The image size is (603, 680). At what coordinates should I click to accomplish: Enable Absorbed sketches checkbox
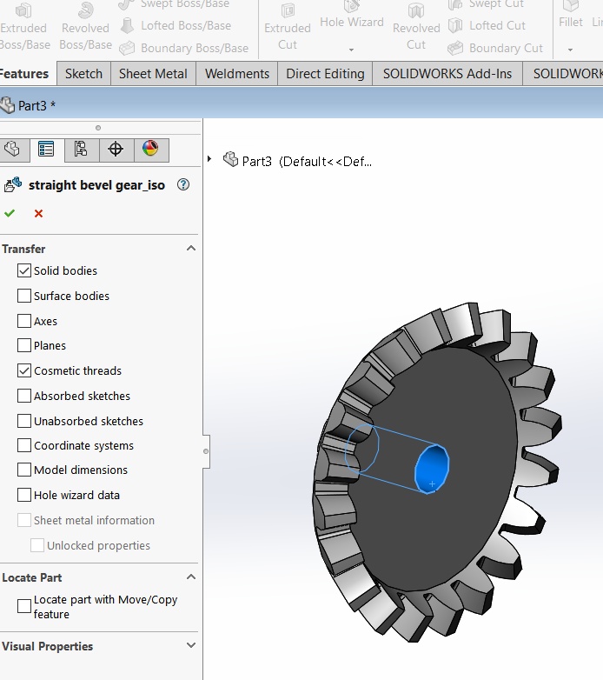click(24, 396)
